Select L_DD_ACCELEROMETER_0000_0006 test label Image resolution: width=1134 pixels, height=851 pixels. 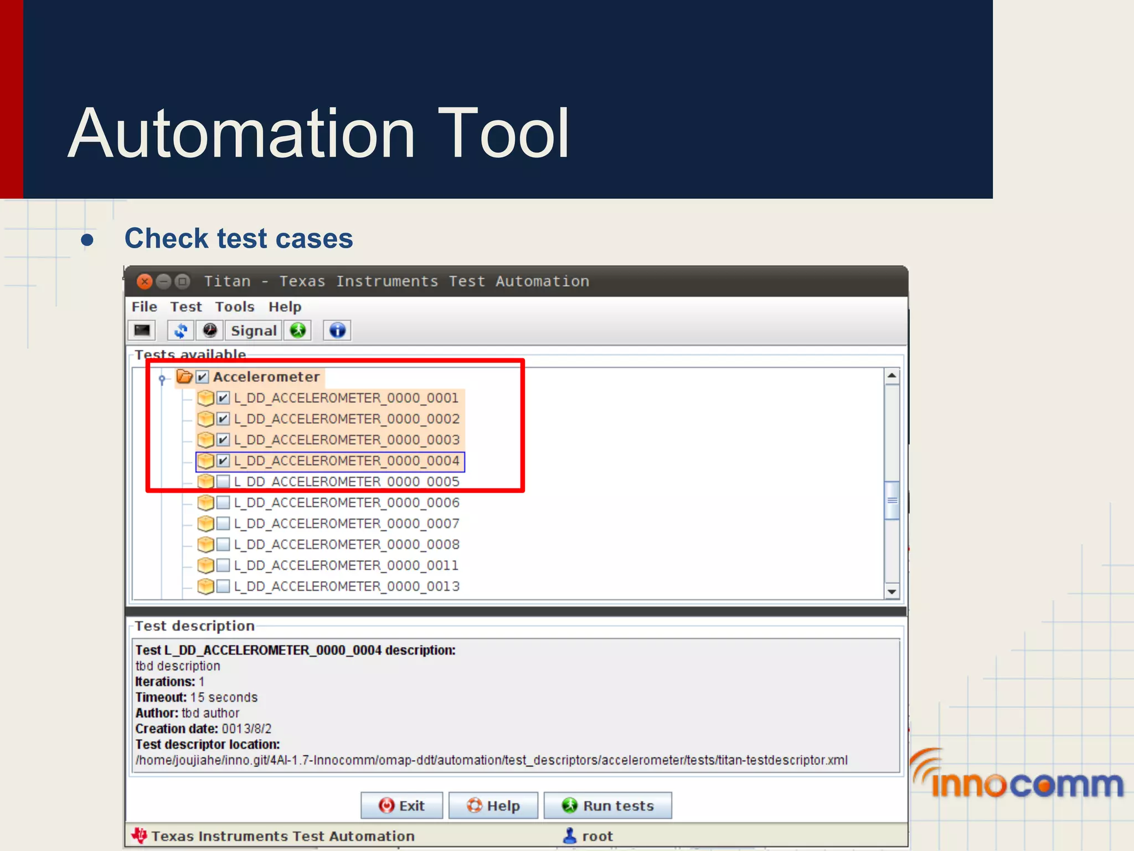point(347,503)
